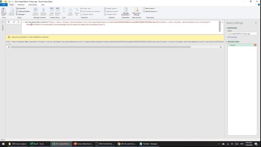
Task: Switch to Extract Rally Data PowerPoint in taskbar
Action: click(x=83, y=144)
